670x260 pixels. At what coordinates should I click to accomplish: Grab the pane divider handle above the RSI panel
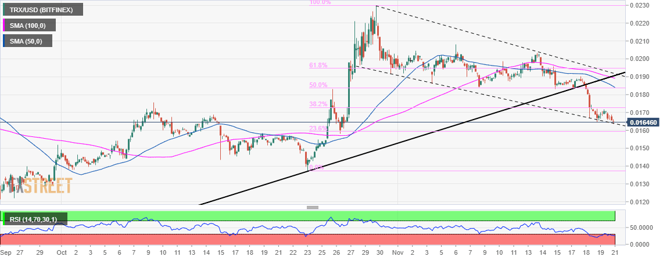click(313, 208)
